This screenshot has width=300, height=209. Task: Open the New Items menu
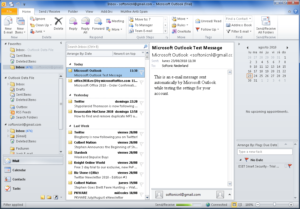(x=20, y=25)
